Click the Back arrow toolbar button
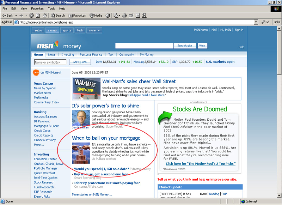This screenshot has height=205, width=282. [7, 16]
